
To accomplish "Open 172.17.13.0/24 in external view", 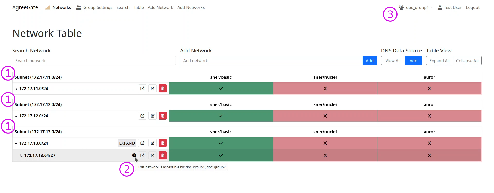I will pos(142,143).
